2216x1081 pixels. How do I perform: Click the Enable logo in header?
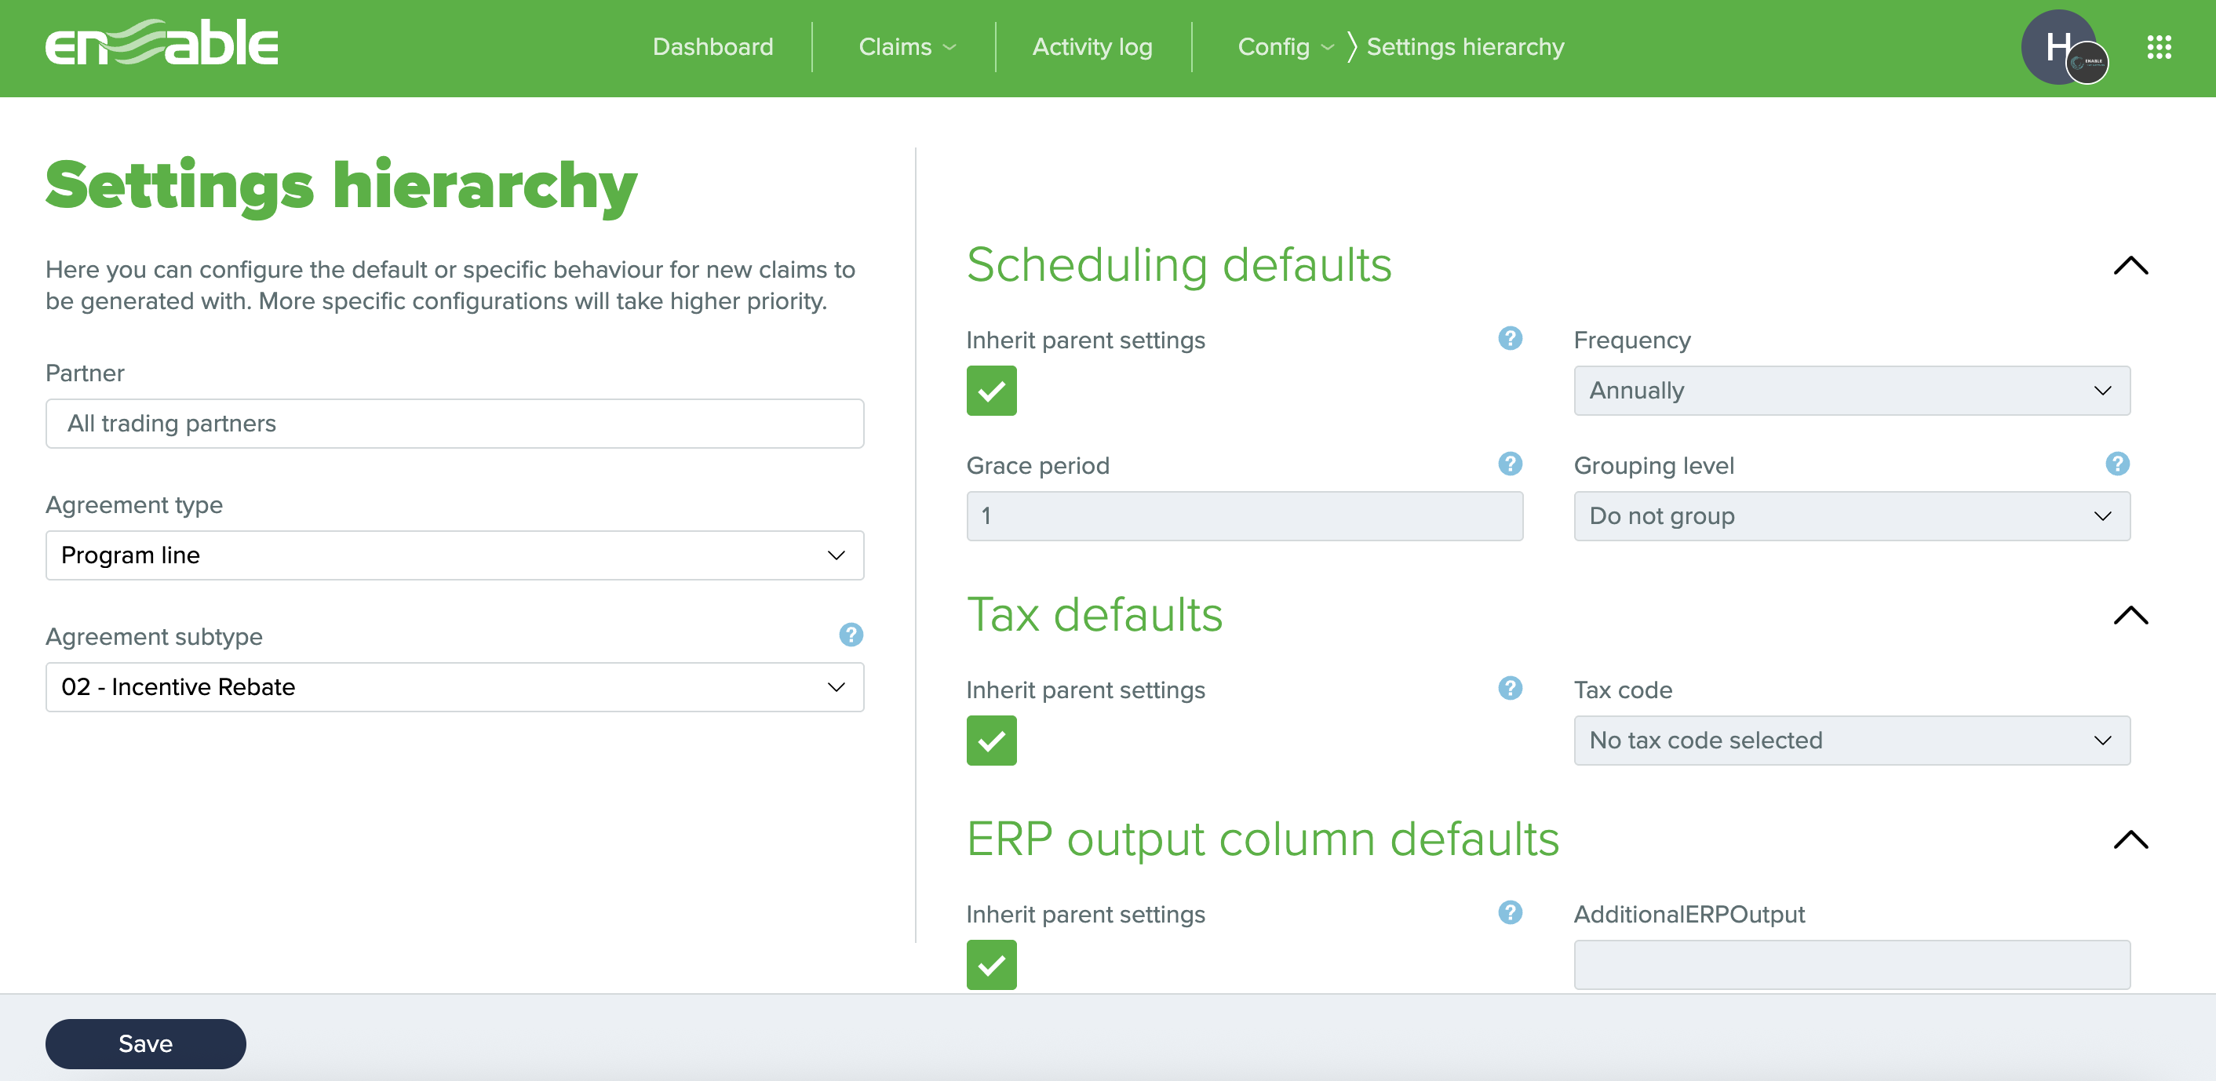click(x=162, y=45)
